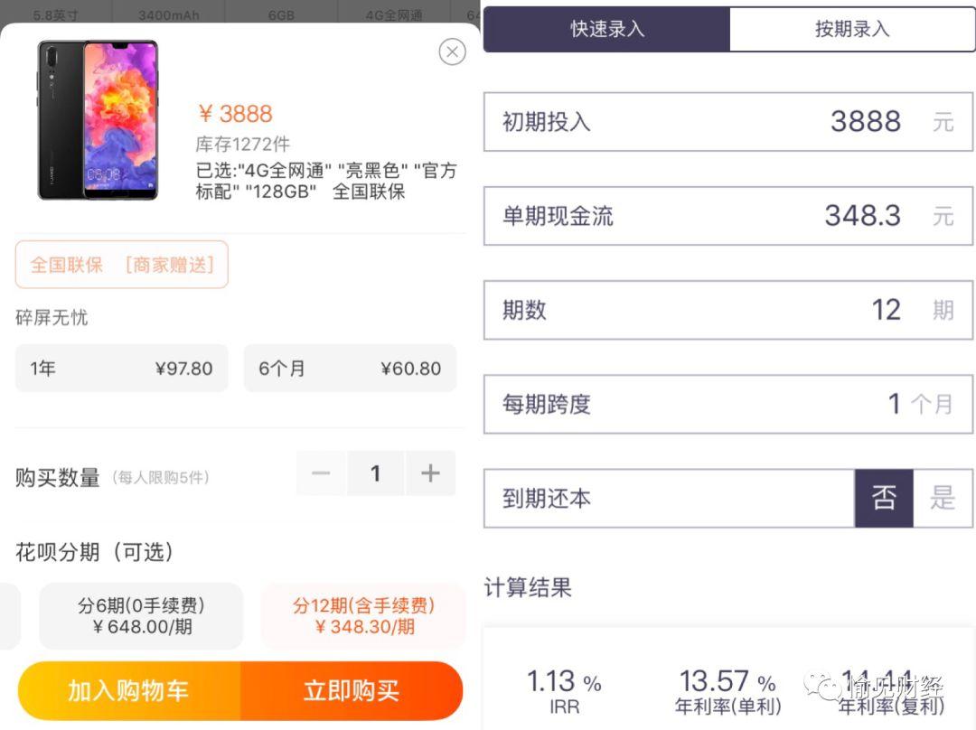Select 全国联保 商家赠送 option
976x730 pixels.
click(x=122, y=265)
